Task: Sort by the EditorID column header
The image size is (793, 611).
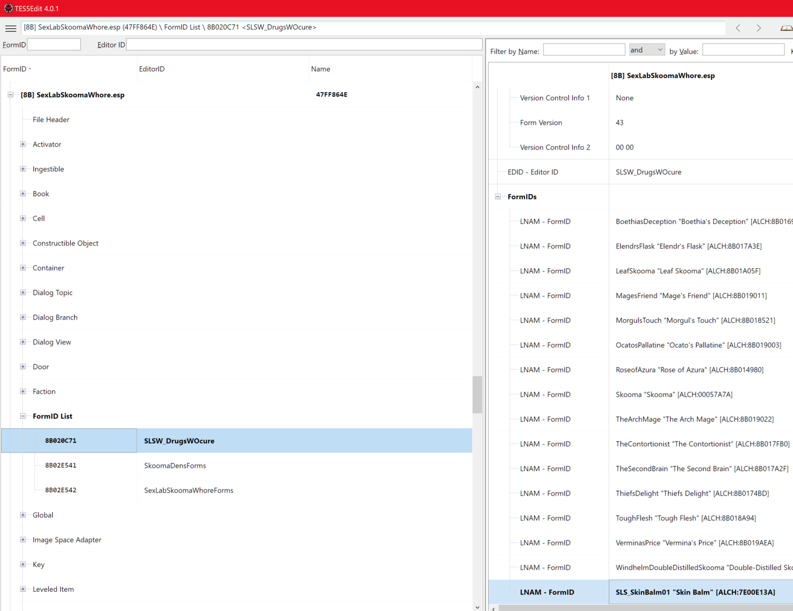Action: click(223, 69)
